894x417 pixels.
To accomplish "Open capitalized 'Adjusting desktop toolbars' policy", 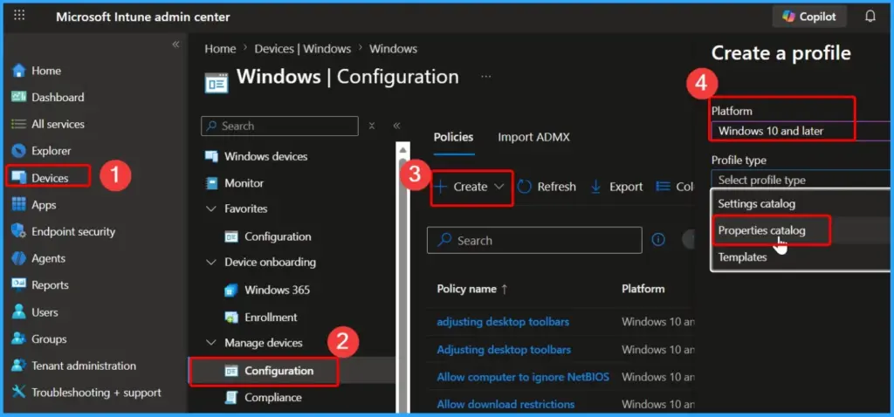I will [x=504, y=349].
